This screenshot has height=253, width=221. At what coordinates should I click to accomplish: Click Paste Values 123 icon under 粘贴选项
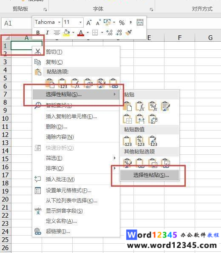coord(62,83)
